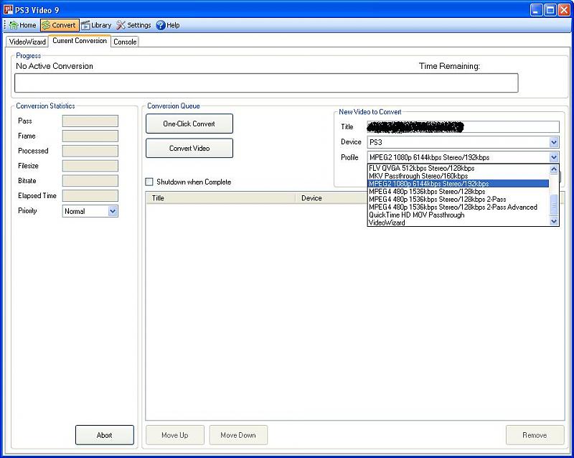Open the Priority dropdown
Screen dimensions: 574x458
click(113, 212)
